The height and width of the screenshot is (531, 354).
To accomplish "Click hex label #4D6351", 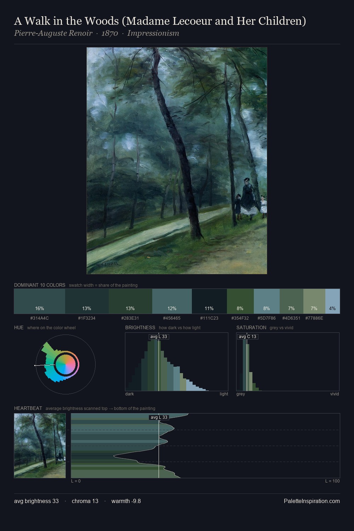I will (x=291, y=318).
